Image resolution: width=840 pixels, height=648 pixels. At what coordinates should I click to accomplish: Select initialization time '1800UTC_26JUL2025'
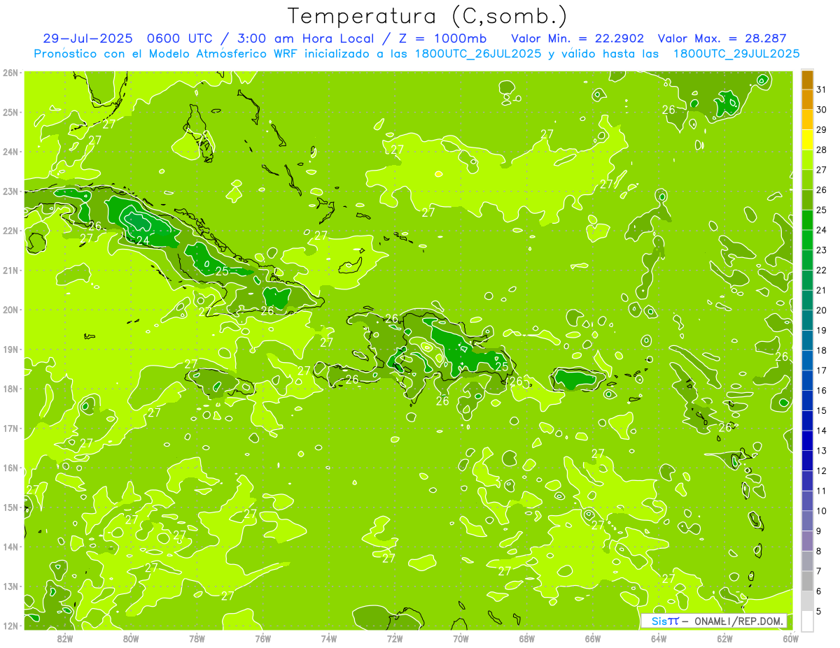click(x=477, y=53)
